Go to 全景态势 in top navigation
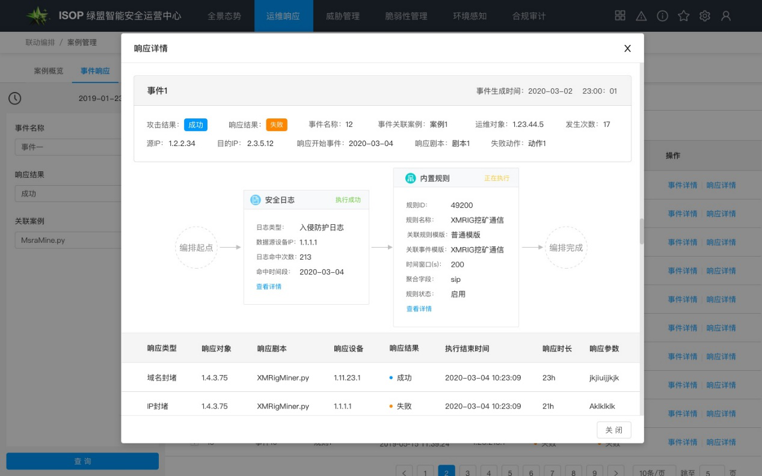 [224, 16]
